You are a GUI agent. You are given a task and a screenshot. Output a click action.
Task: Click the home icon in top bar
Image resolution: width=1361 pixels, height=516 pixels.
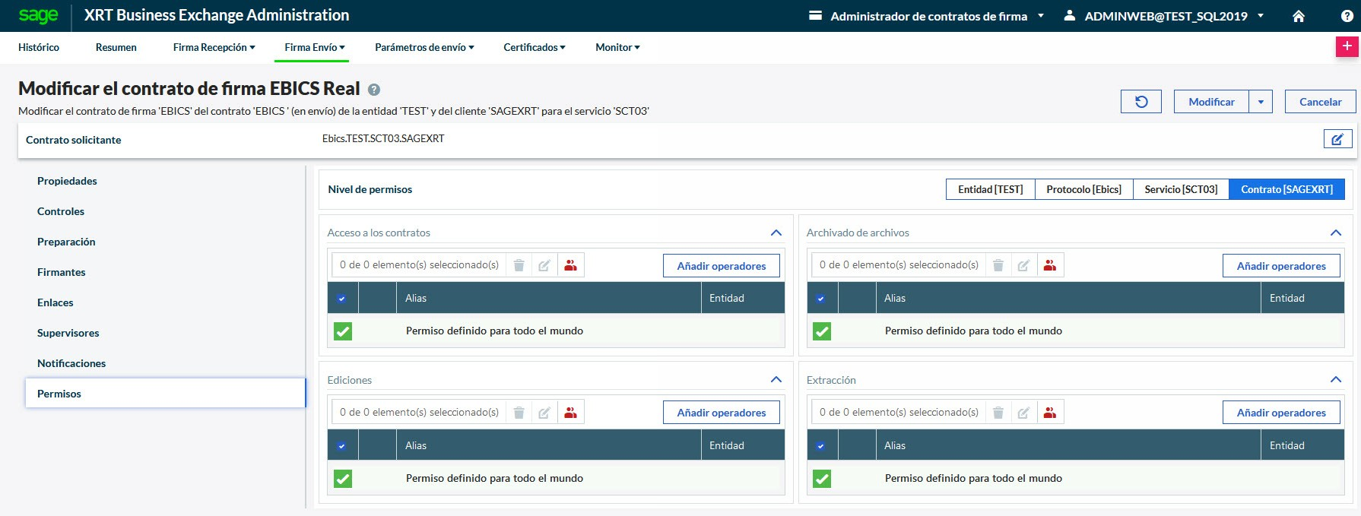(1299, 16)
